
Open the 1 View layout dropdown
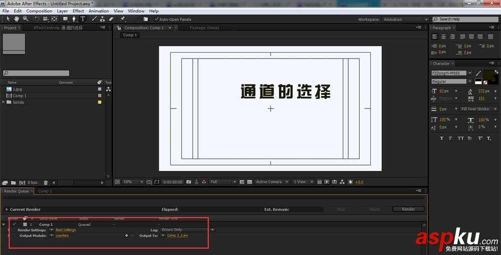(x=303, y=181)
